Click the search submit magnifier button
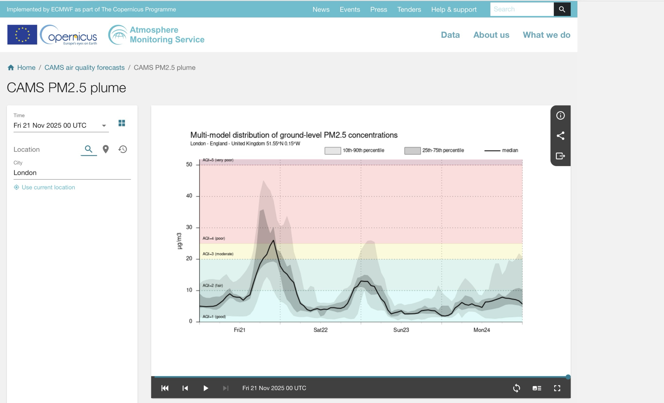The width and height of the screenshot is (664, 403). [562, 9]
